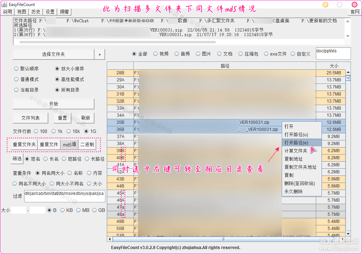Choose 打开路径(e) in context menu
The height and width of the screenshot is (254, 362).
(x=296, y=143)
